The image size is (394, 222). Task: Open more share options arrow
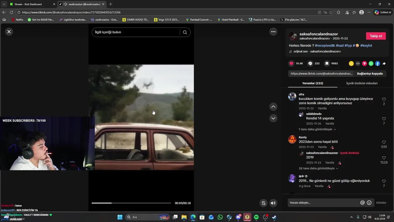[x=384, y=64]
